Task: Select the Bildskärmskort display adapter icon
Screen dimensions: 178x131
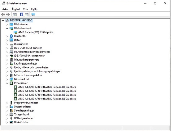Action: coord(11,28)
